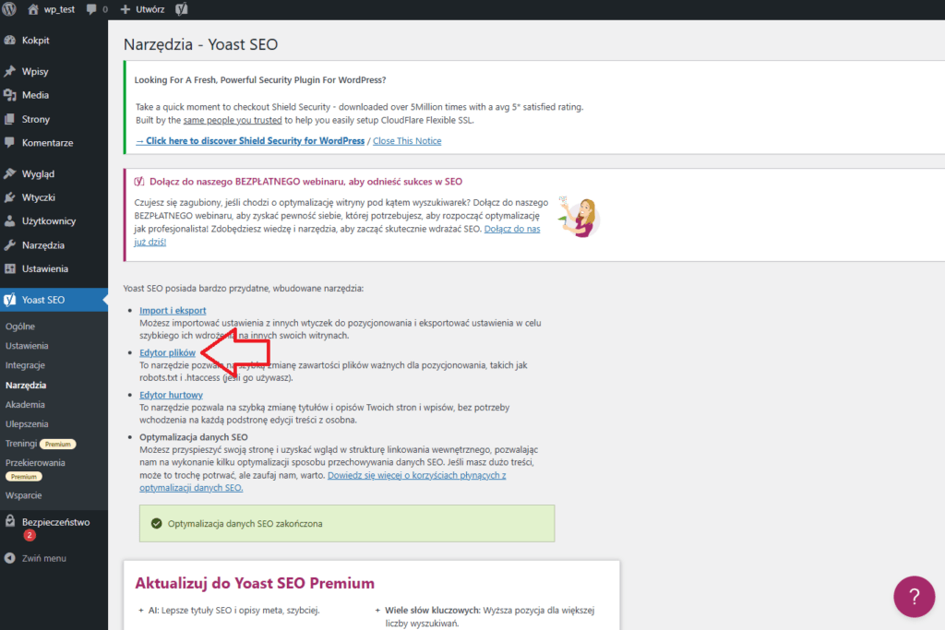Open Bezpieczeństwo security menu item
This screenshot has height=630, width=945.
55,522
